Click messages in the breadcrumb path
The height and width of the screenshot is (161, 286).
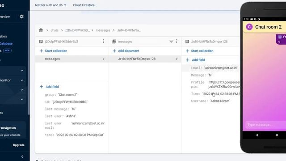point(103,30)
